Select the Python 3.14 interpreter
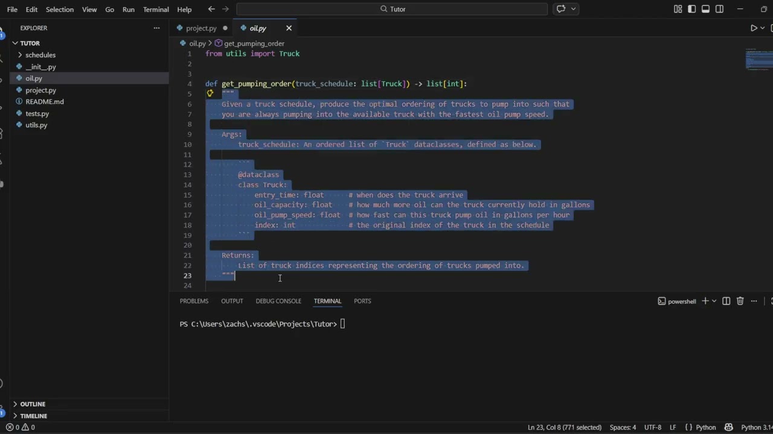Screen dimensions: 773x434 tap(757, 427)
